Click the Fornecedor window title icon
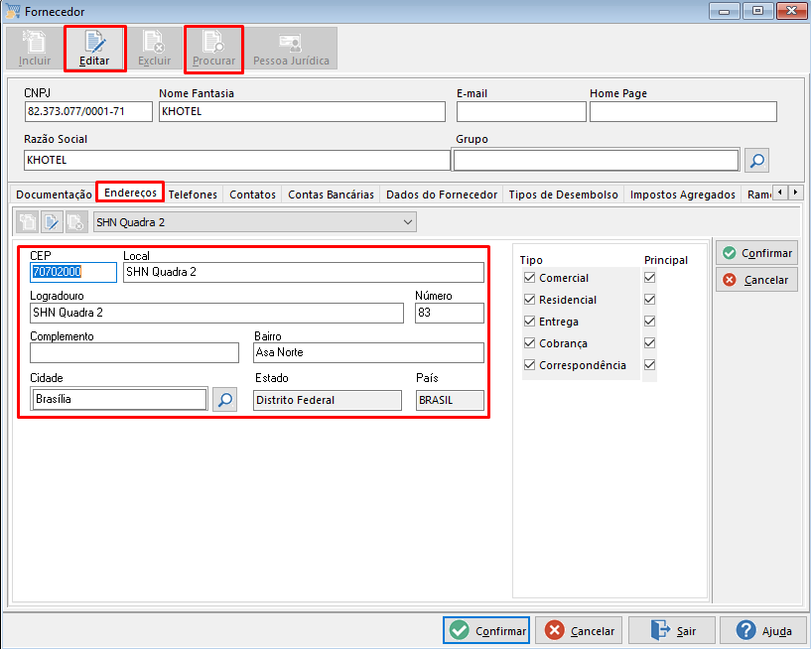811x649 pixels. pos(13,11)
